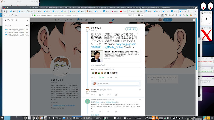Switch to xeyes taskbar entry

pyautogui.click(x=127, y=118)
